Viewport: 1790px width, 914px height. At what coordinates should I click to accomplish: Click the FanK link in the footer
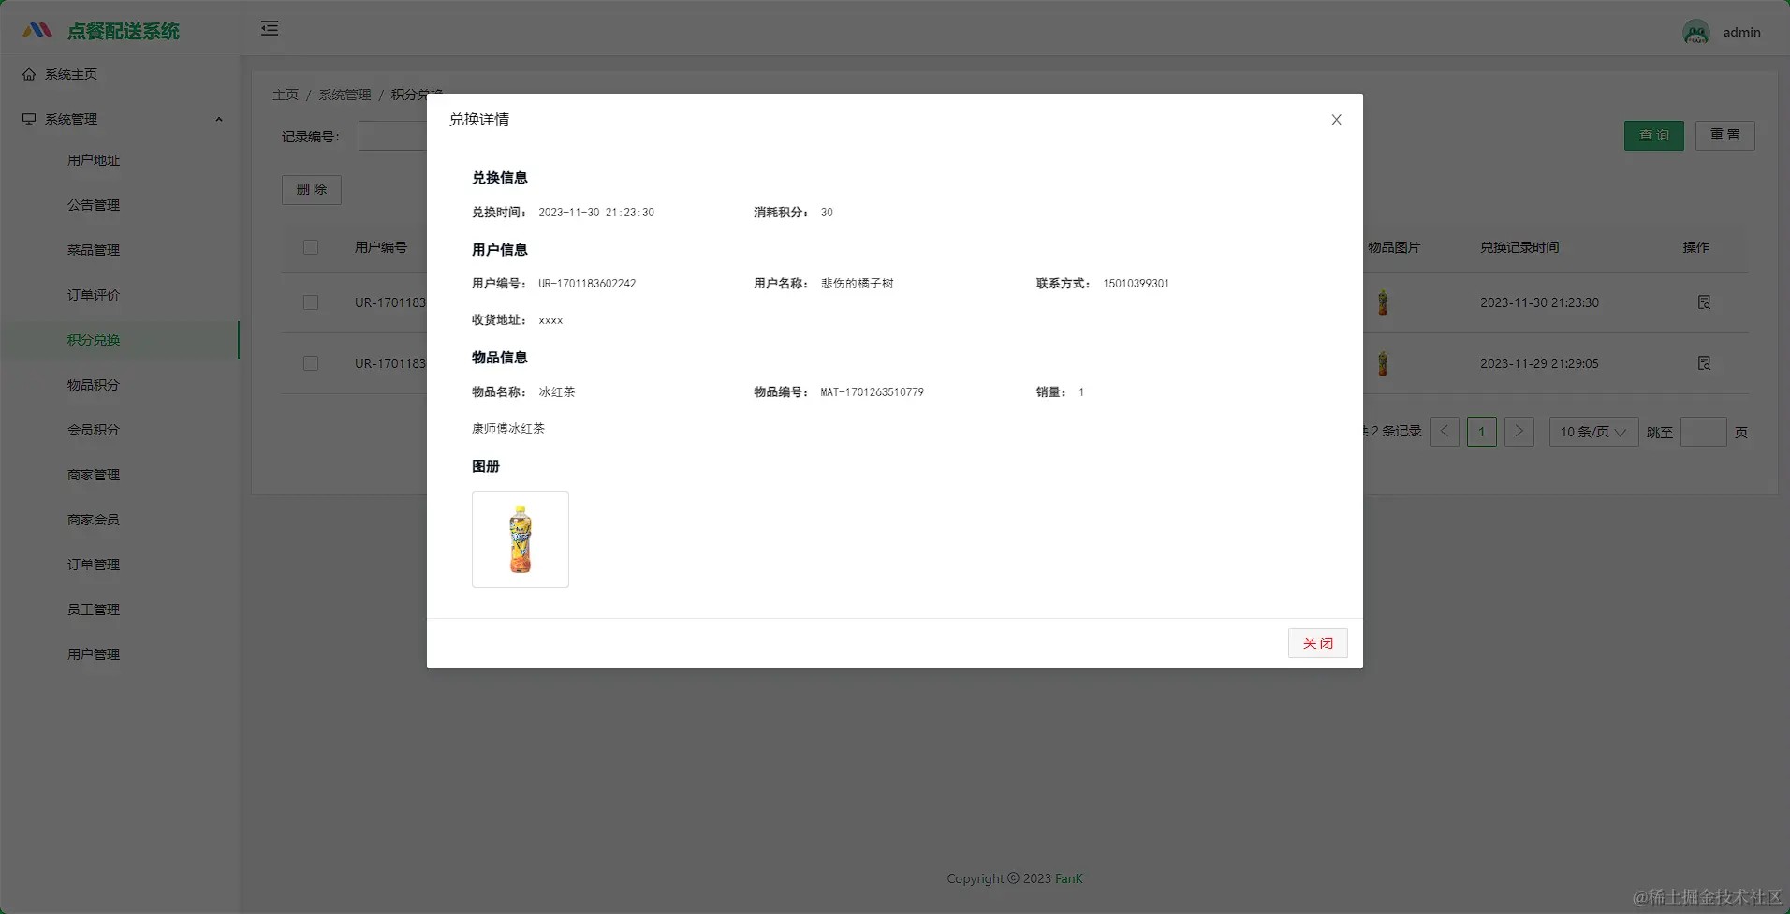tap(1068, 878)
